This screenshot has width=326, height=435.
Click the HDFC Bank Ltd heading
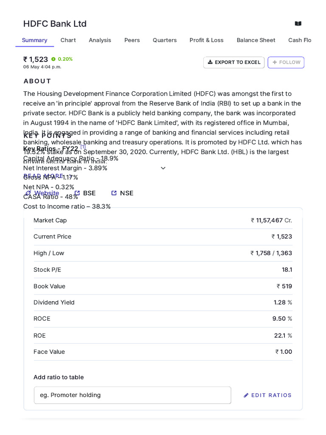click(x=55, y=24)
